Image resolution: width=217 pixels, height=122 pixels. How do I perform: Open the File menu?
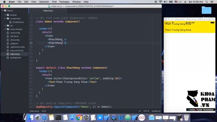coord(19,2)
